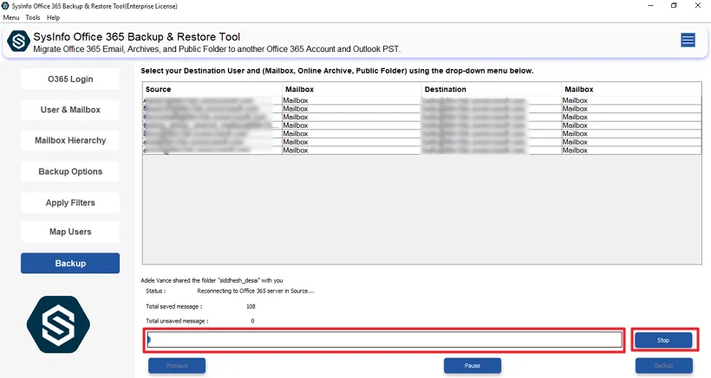The height and width of the screenshot is (378, 711).
Task: Select the highlighted Backup step in sidebar
Action: (70, 263)
